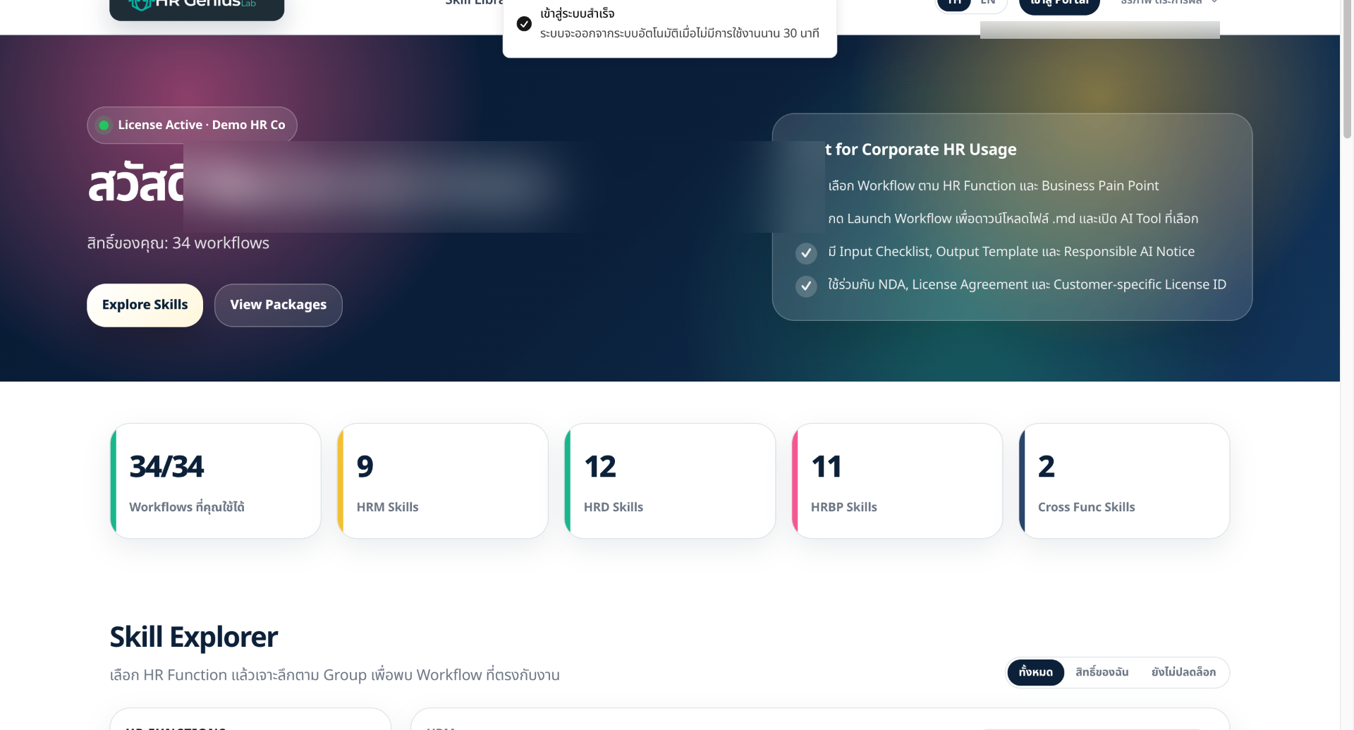The width and height of the screenshot is (1354, 730).
Task: Open the user account dropdown chevron
Action: (1214, 2)
